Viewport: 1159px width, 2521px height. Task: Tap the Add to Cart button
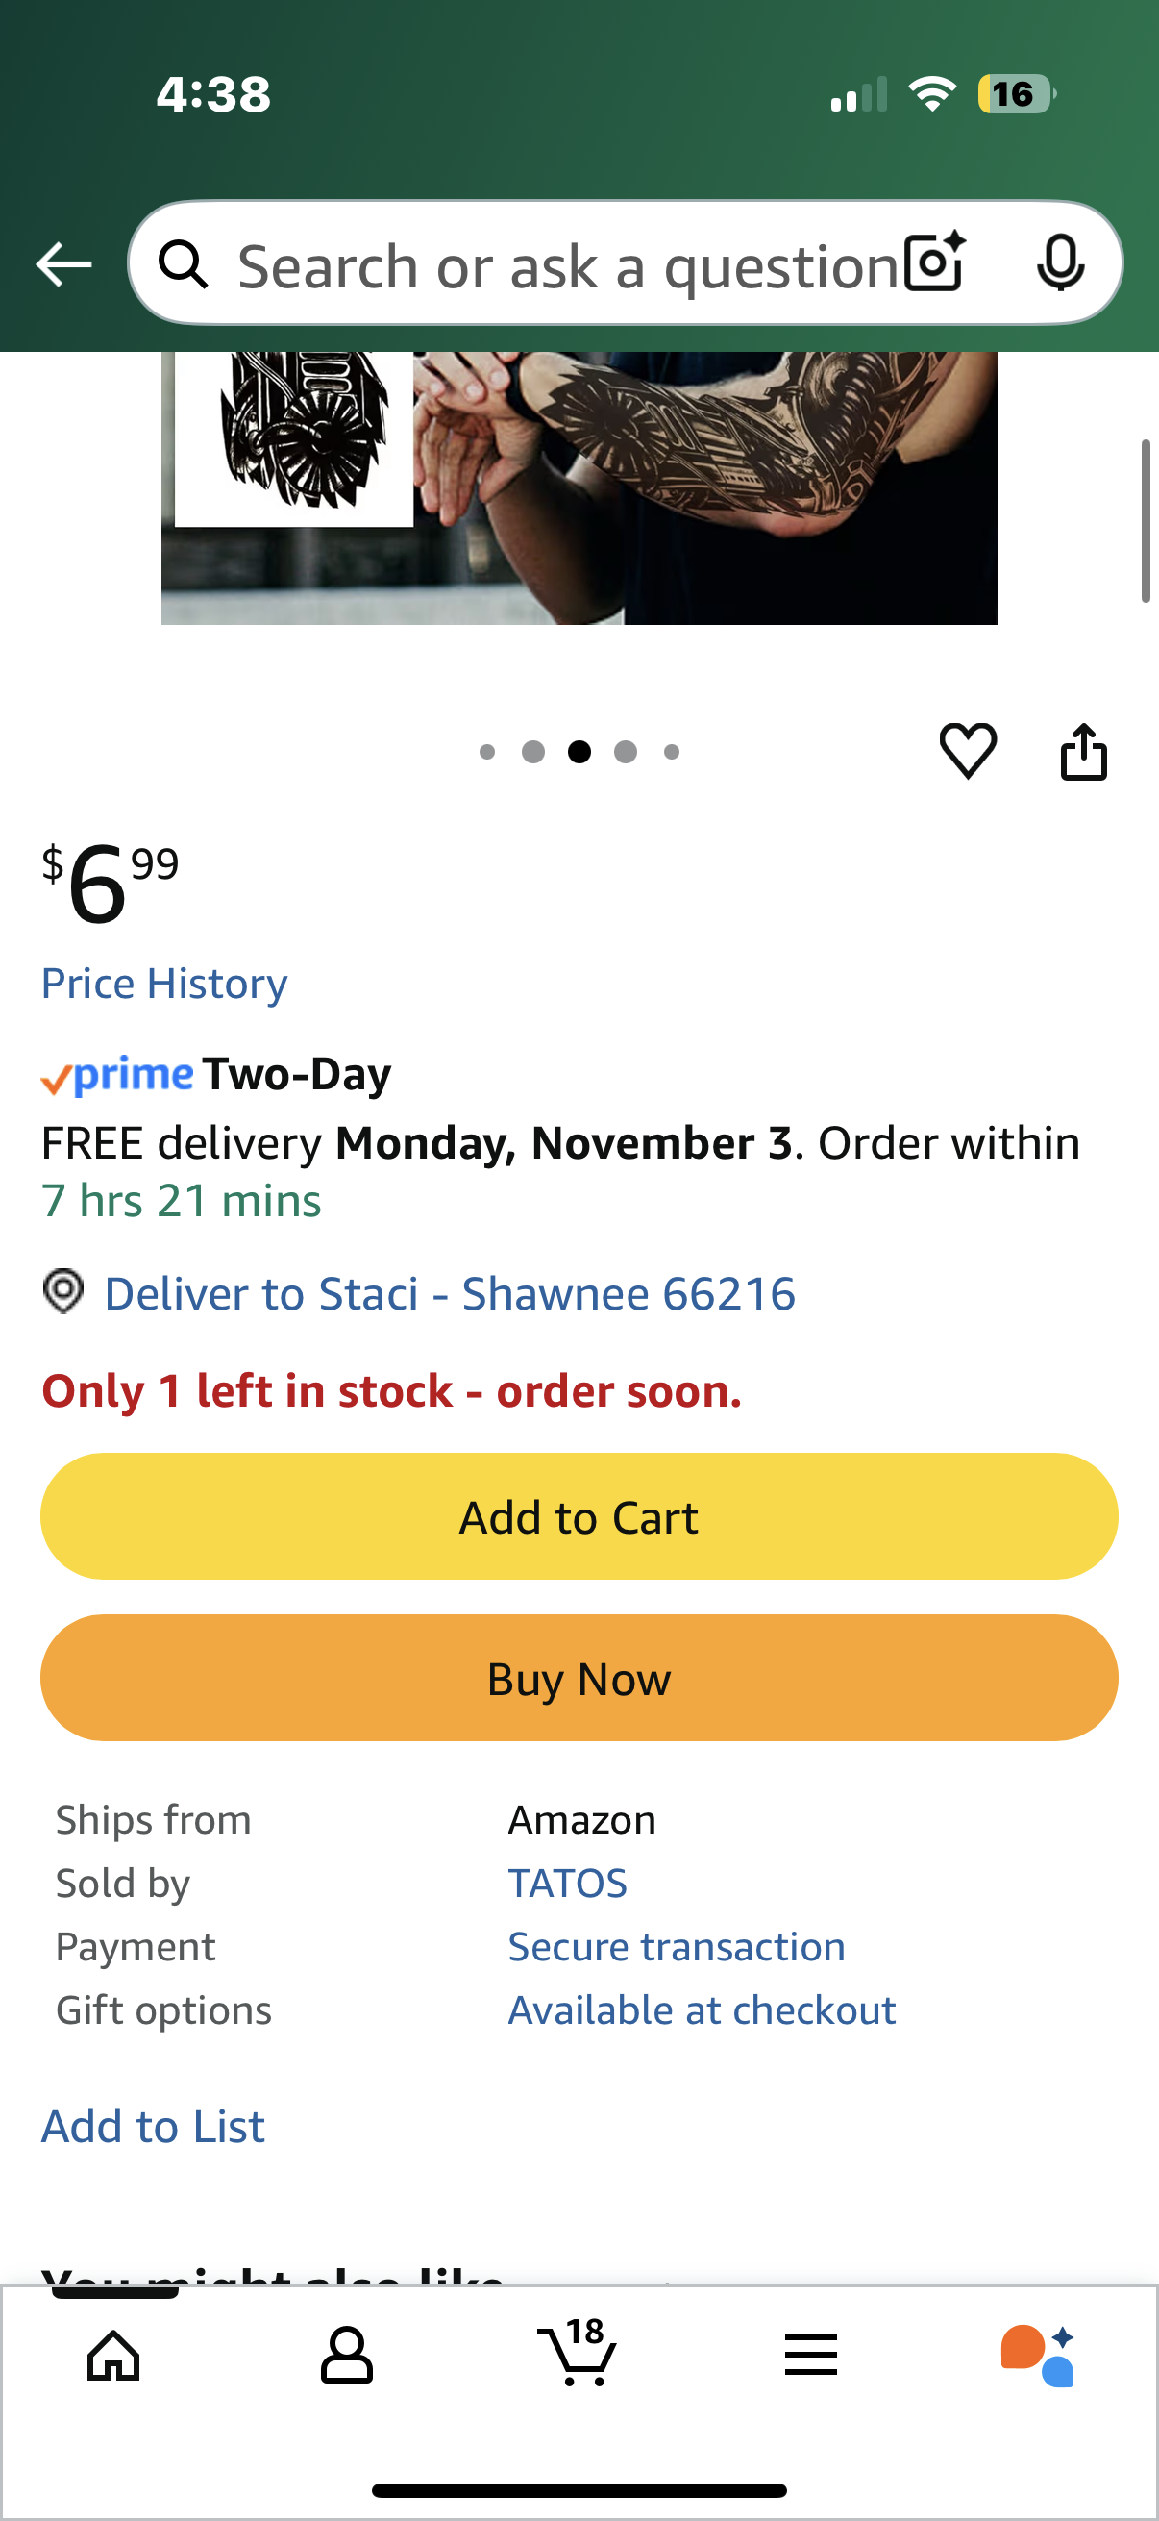click(579, 1516)
